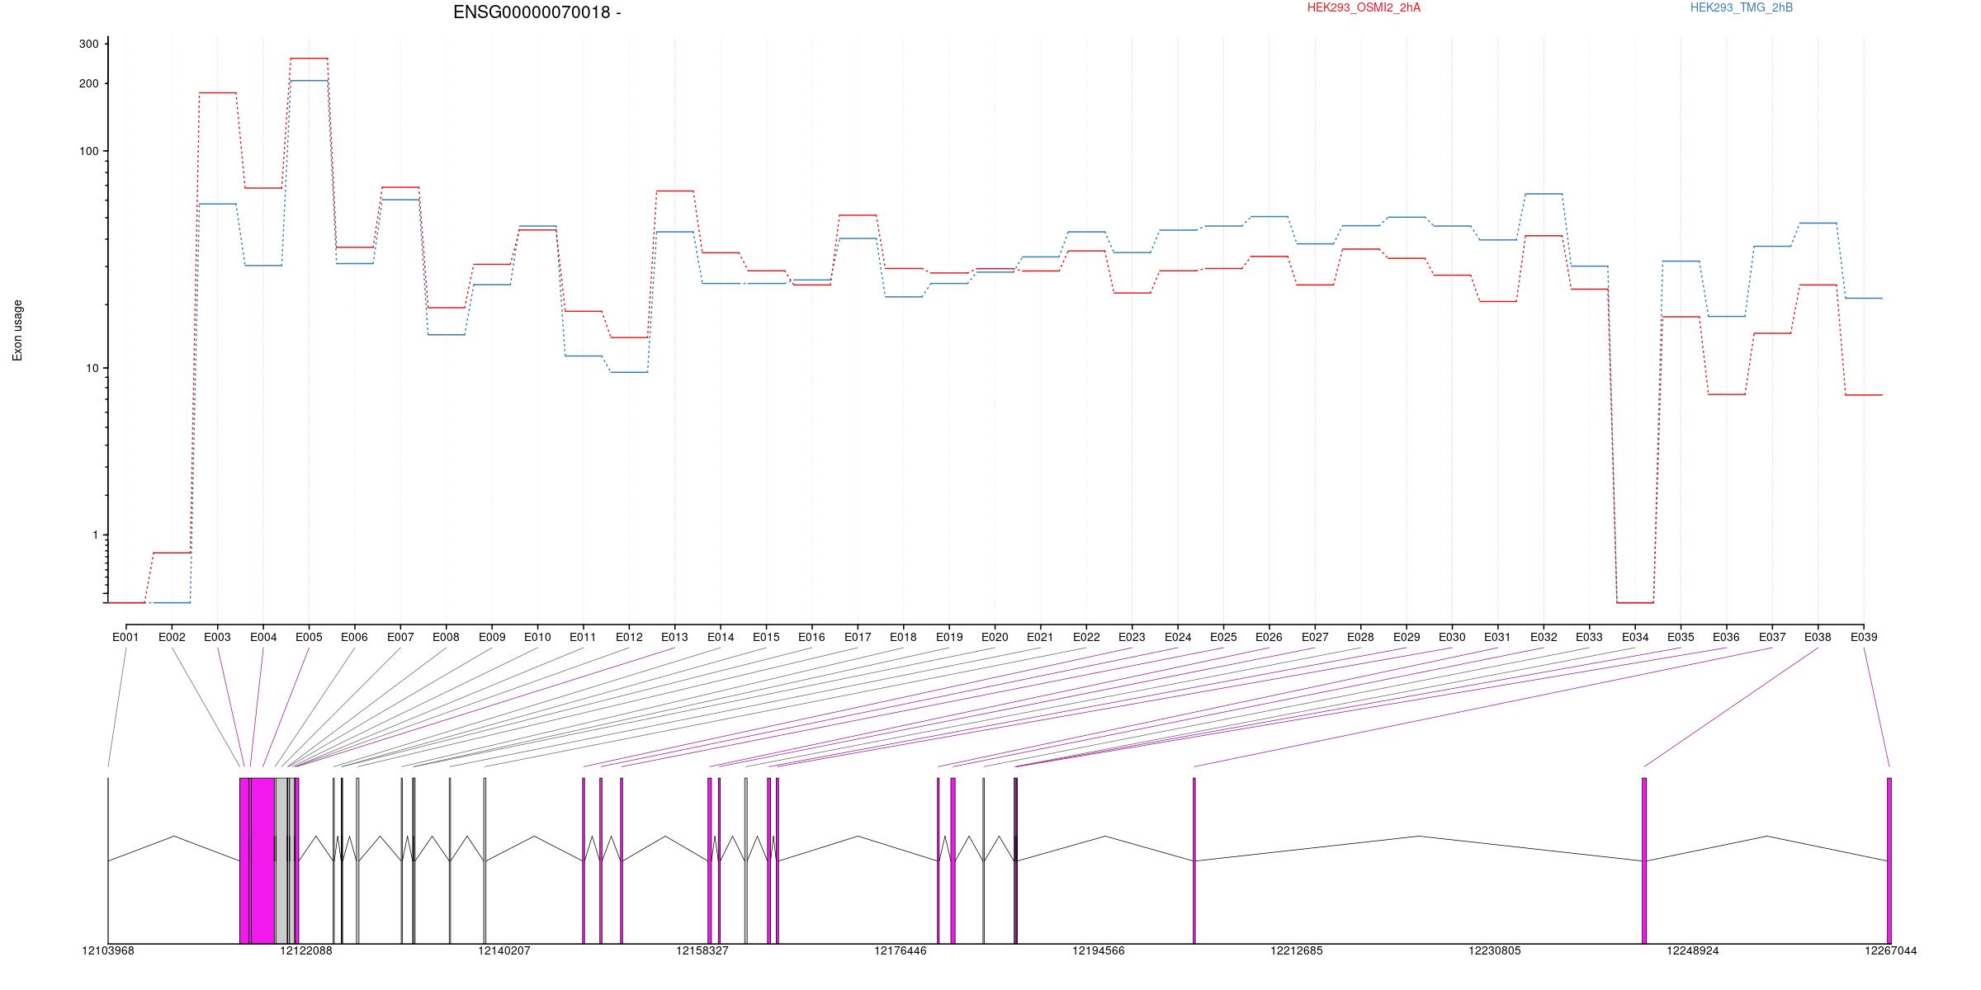
Task: Click exon label E020
Action: [x=995, y=637]
